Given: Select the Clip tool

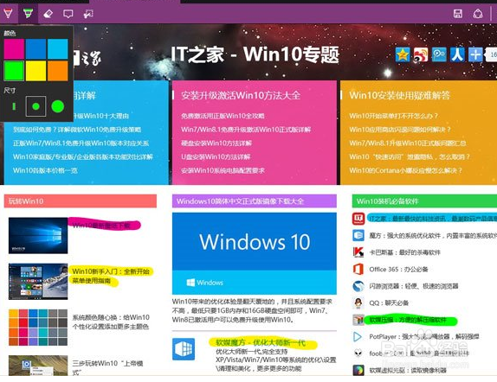Looking at the screenshot, I should pos(88,14).
